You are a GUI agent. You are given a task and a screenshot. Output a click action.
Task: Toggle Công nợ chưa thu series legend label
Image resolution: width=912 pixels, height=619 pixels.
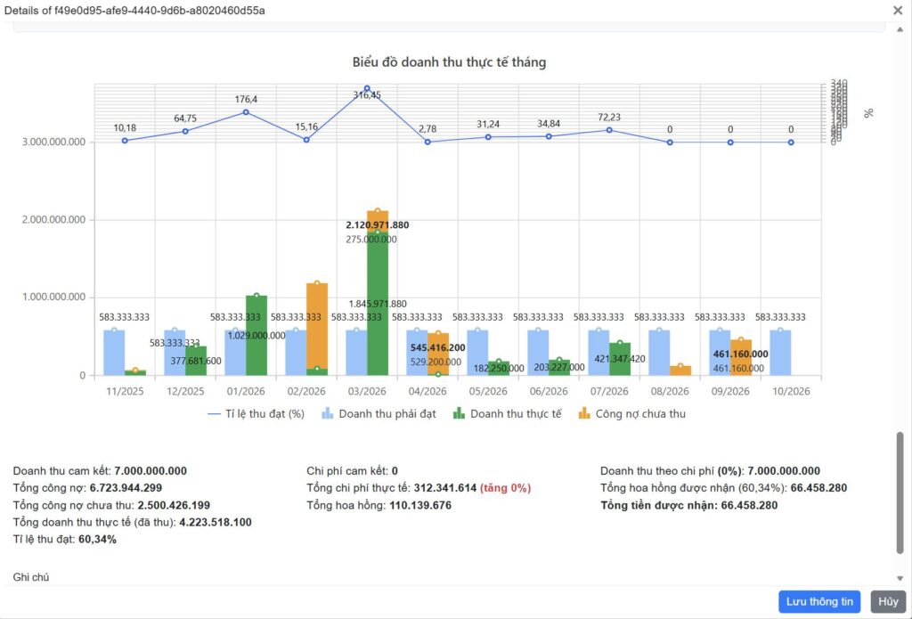(640, 413)
